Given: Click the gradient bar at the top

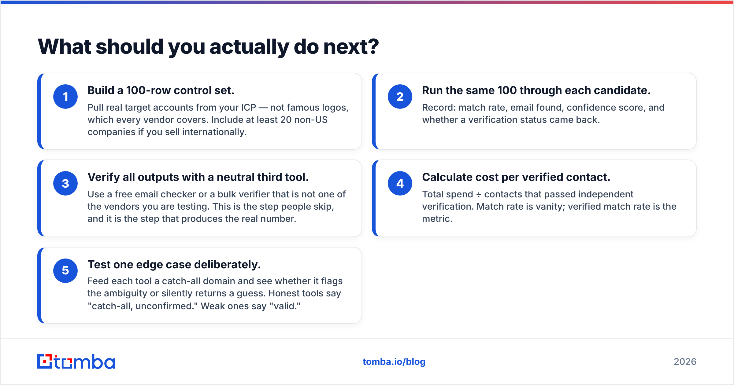Looking at the screenshot, I should tap(367, 2).
